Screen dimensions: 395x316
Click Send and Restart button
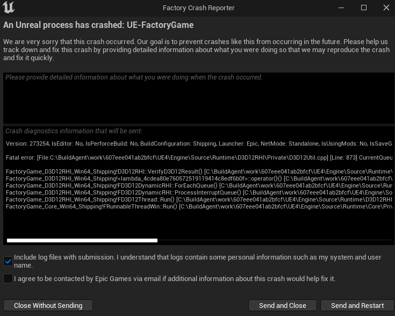pos(357,305)
